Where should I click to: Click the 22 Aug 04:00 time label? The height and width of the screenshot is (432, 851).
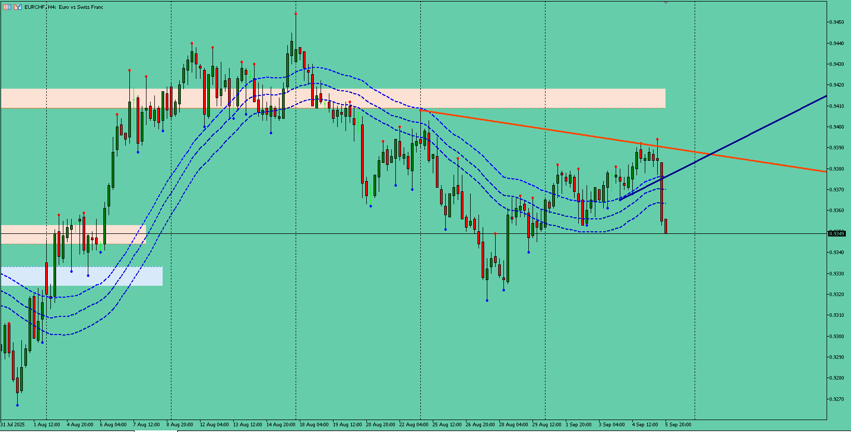414,424
